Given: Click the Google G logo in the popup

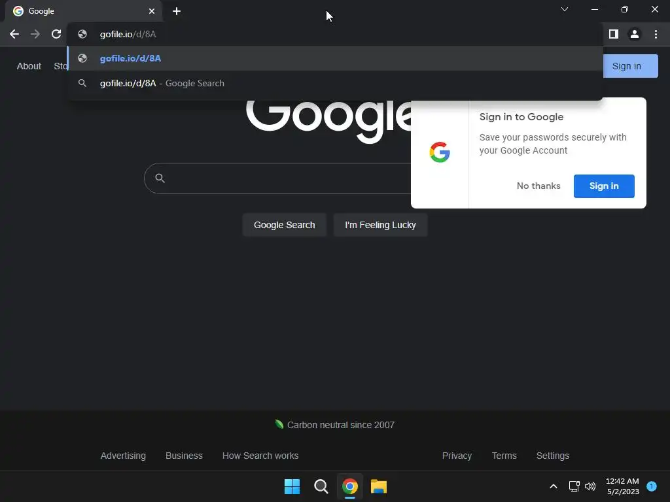Looking at the screenshot, I should 440,152.
